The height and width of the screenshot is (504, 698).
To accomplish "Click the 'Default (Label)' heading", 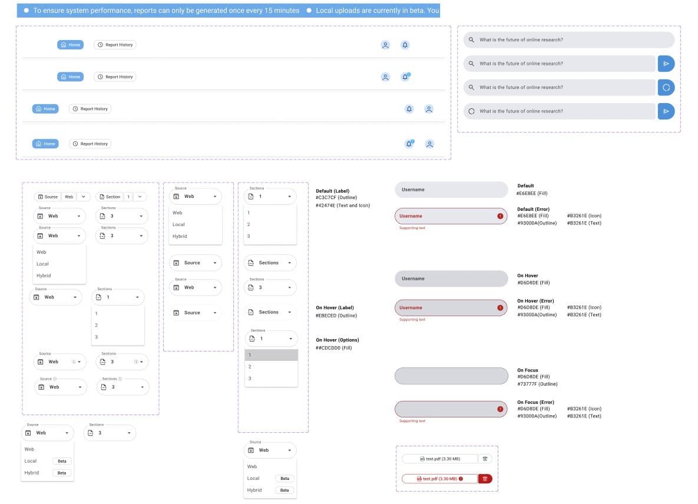I will (333, 191).
